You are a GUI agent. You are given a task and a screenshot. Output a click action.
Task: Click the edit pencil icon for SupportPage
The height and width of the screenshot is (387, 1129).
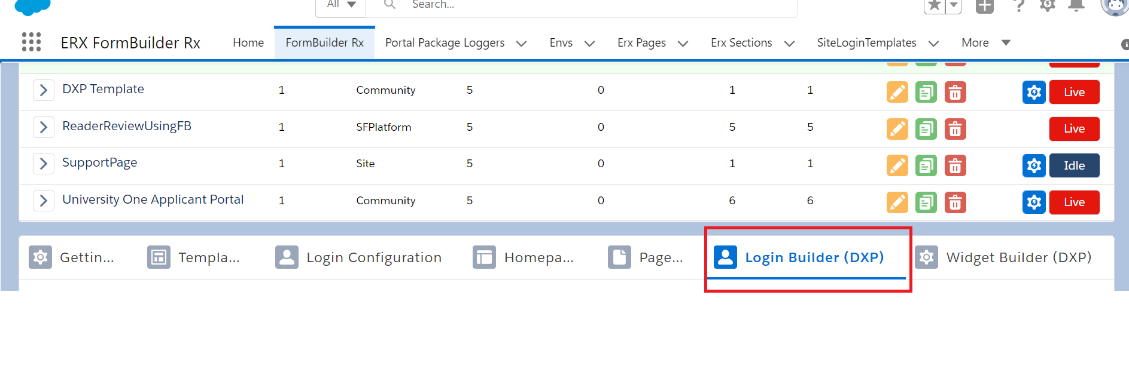pyautogui.click(x=897, y=166)
